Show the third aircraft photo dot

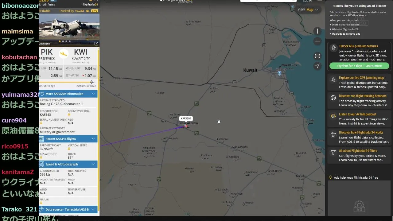[x=66, y=41]
